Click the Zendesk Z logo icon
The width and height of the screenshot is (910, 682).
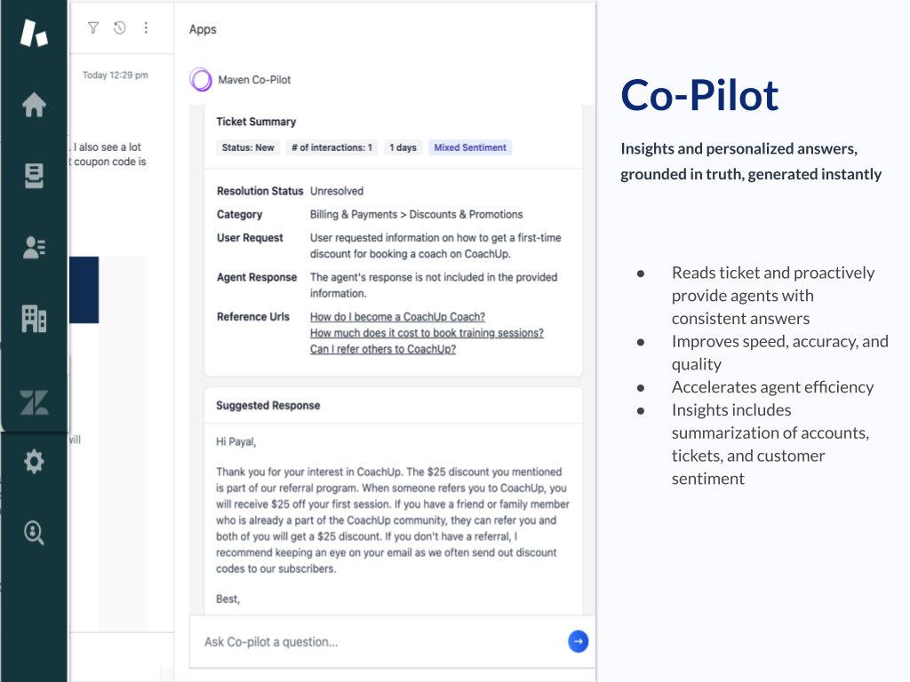coord(34,402)
